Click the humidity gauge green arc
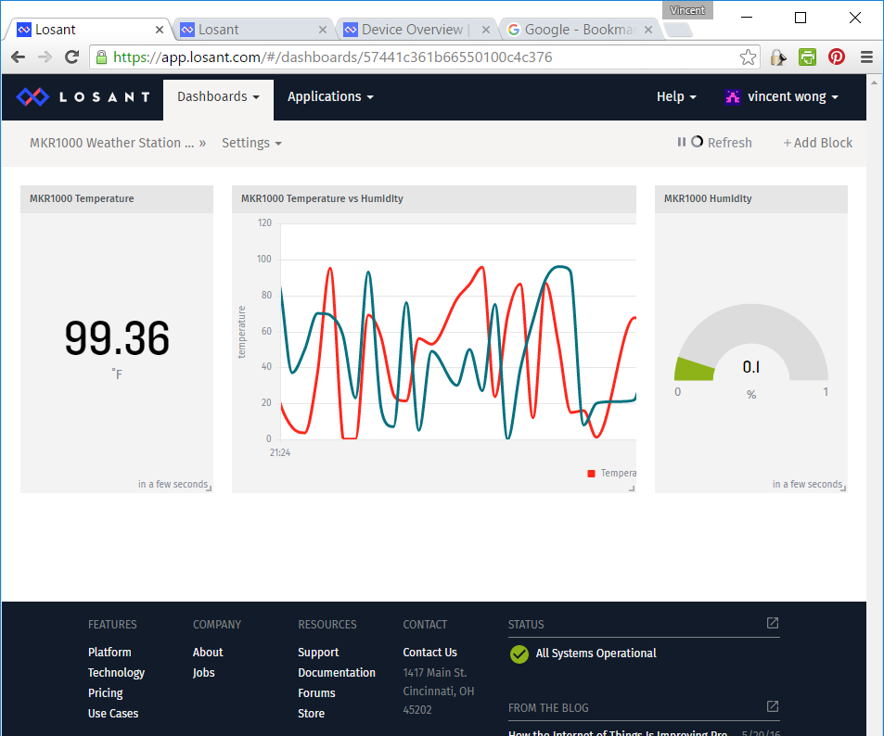The width and height of the screenshot is (884, 736). coord(694,370)
